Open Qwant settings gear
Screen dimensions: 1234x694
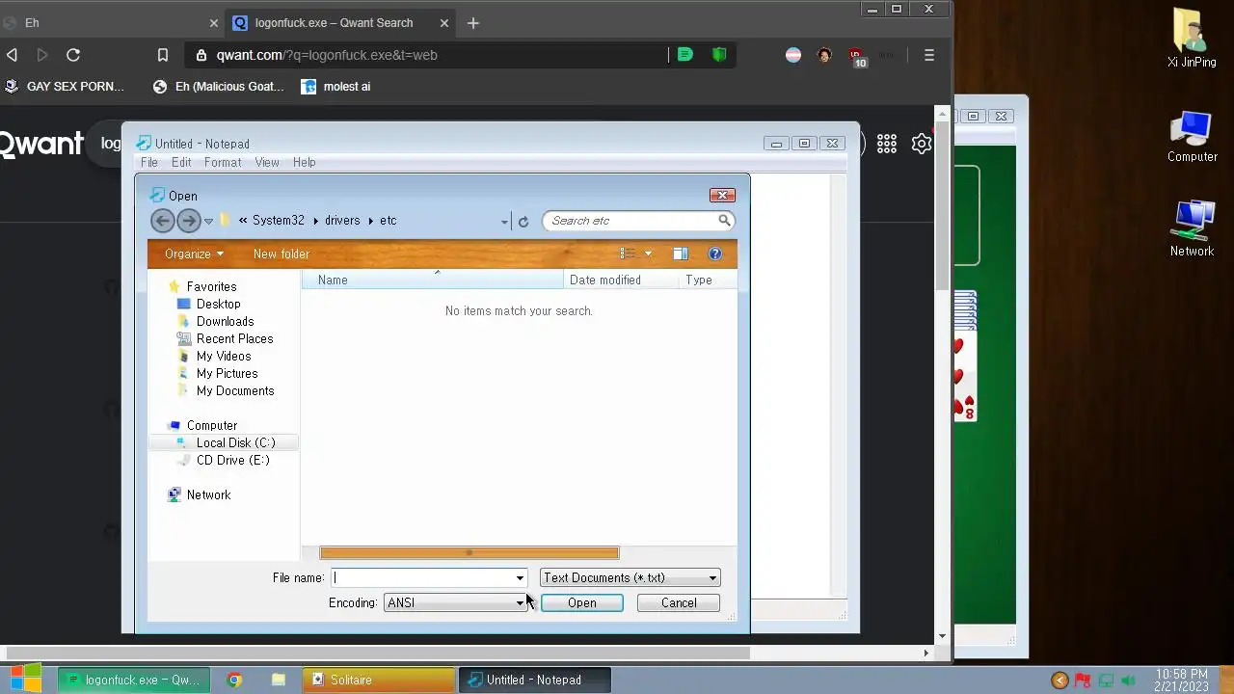pos(922,144)
